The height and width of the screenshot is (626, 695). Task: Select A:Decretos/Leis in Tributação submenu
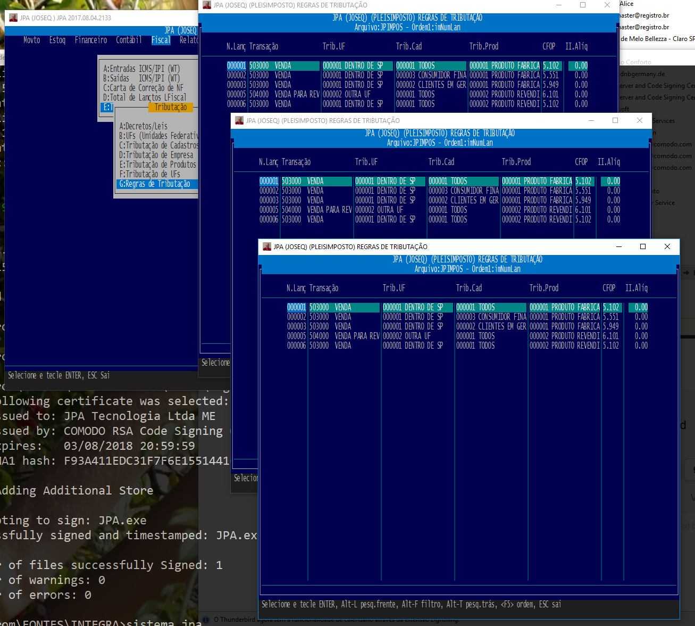coord(144,126)
